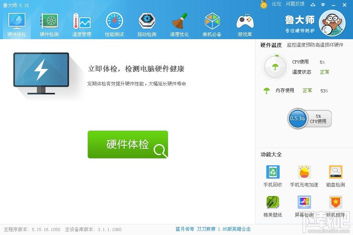
Task: Click the CPU temperature gauge dial
Action: (x=275, y=67)
